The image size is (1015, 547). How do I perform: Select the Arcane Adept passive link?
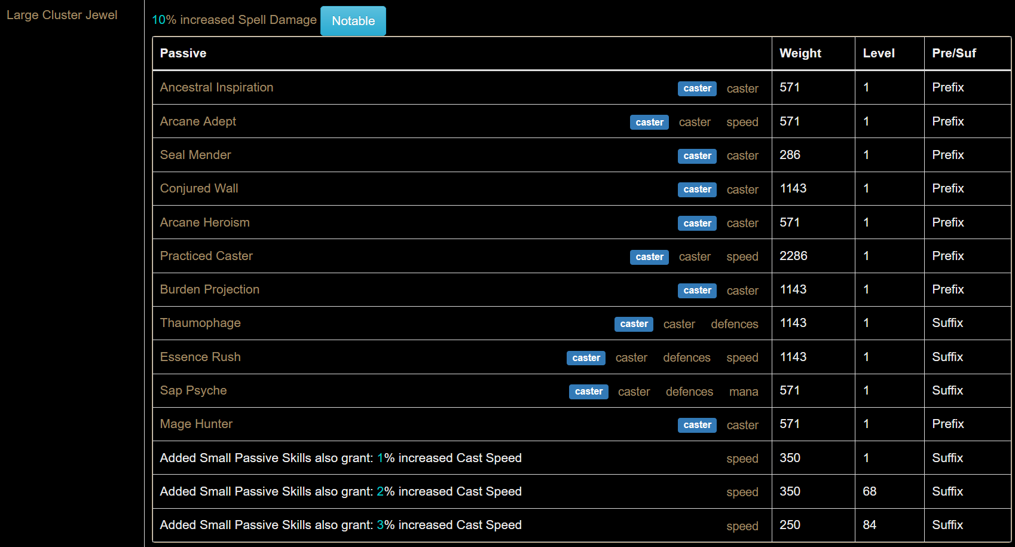tap(198, 121)
